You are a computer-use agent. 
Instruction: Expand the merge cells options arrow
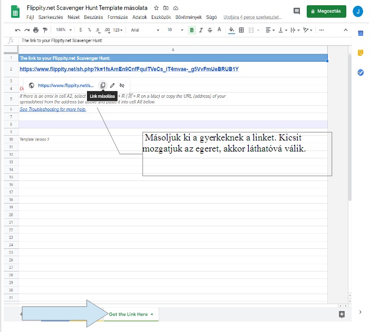[258, 30]
